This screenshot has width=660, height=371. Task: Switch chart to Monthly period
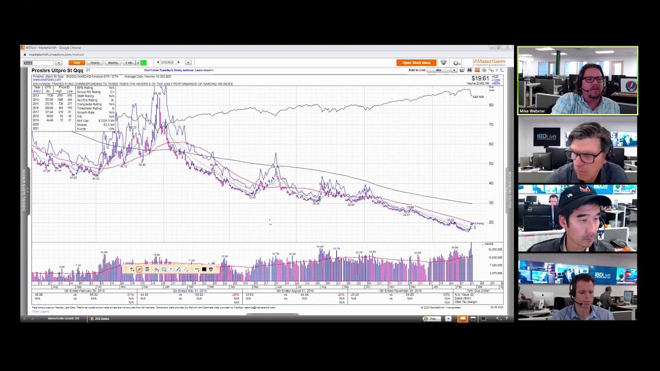click(113, 63)
